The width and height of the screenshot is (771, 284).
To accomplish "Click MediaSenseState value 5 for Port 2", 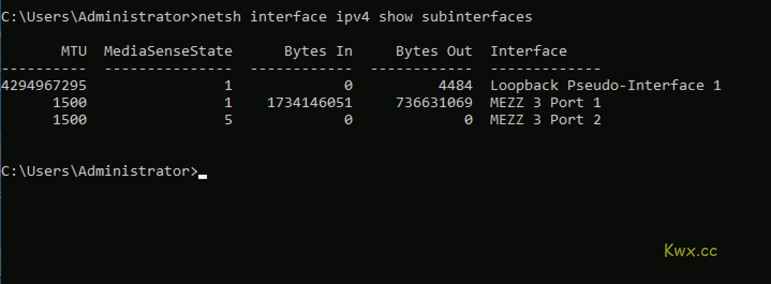I will point(228,120).
